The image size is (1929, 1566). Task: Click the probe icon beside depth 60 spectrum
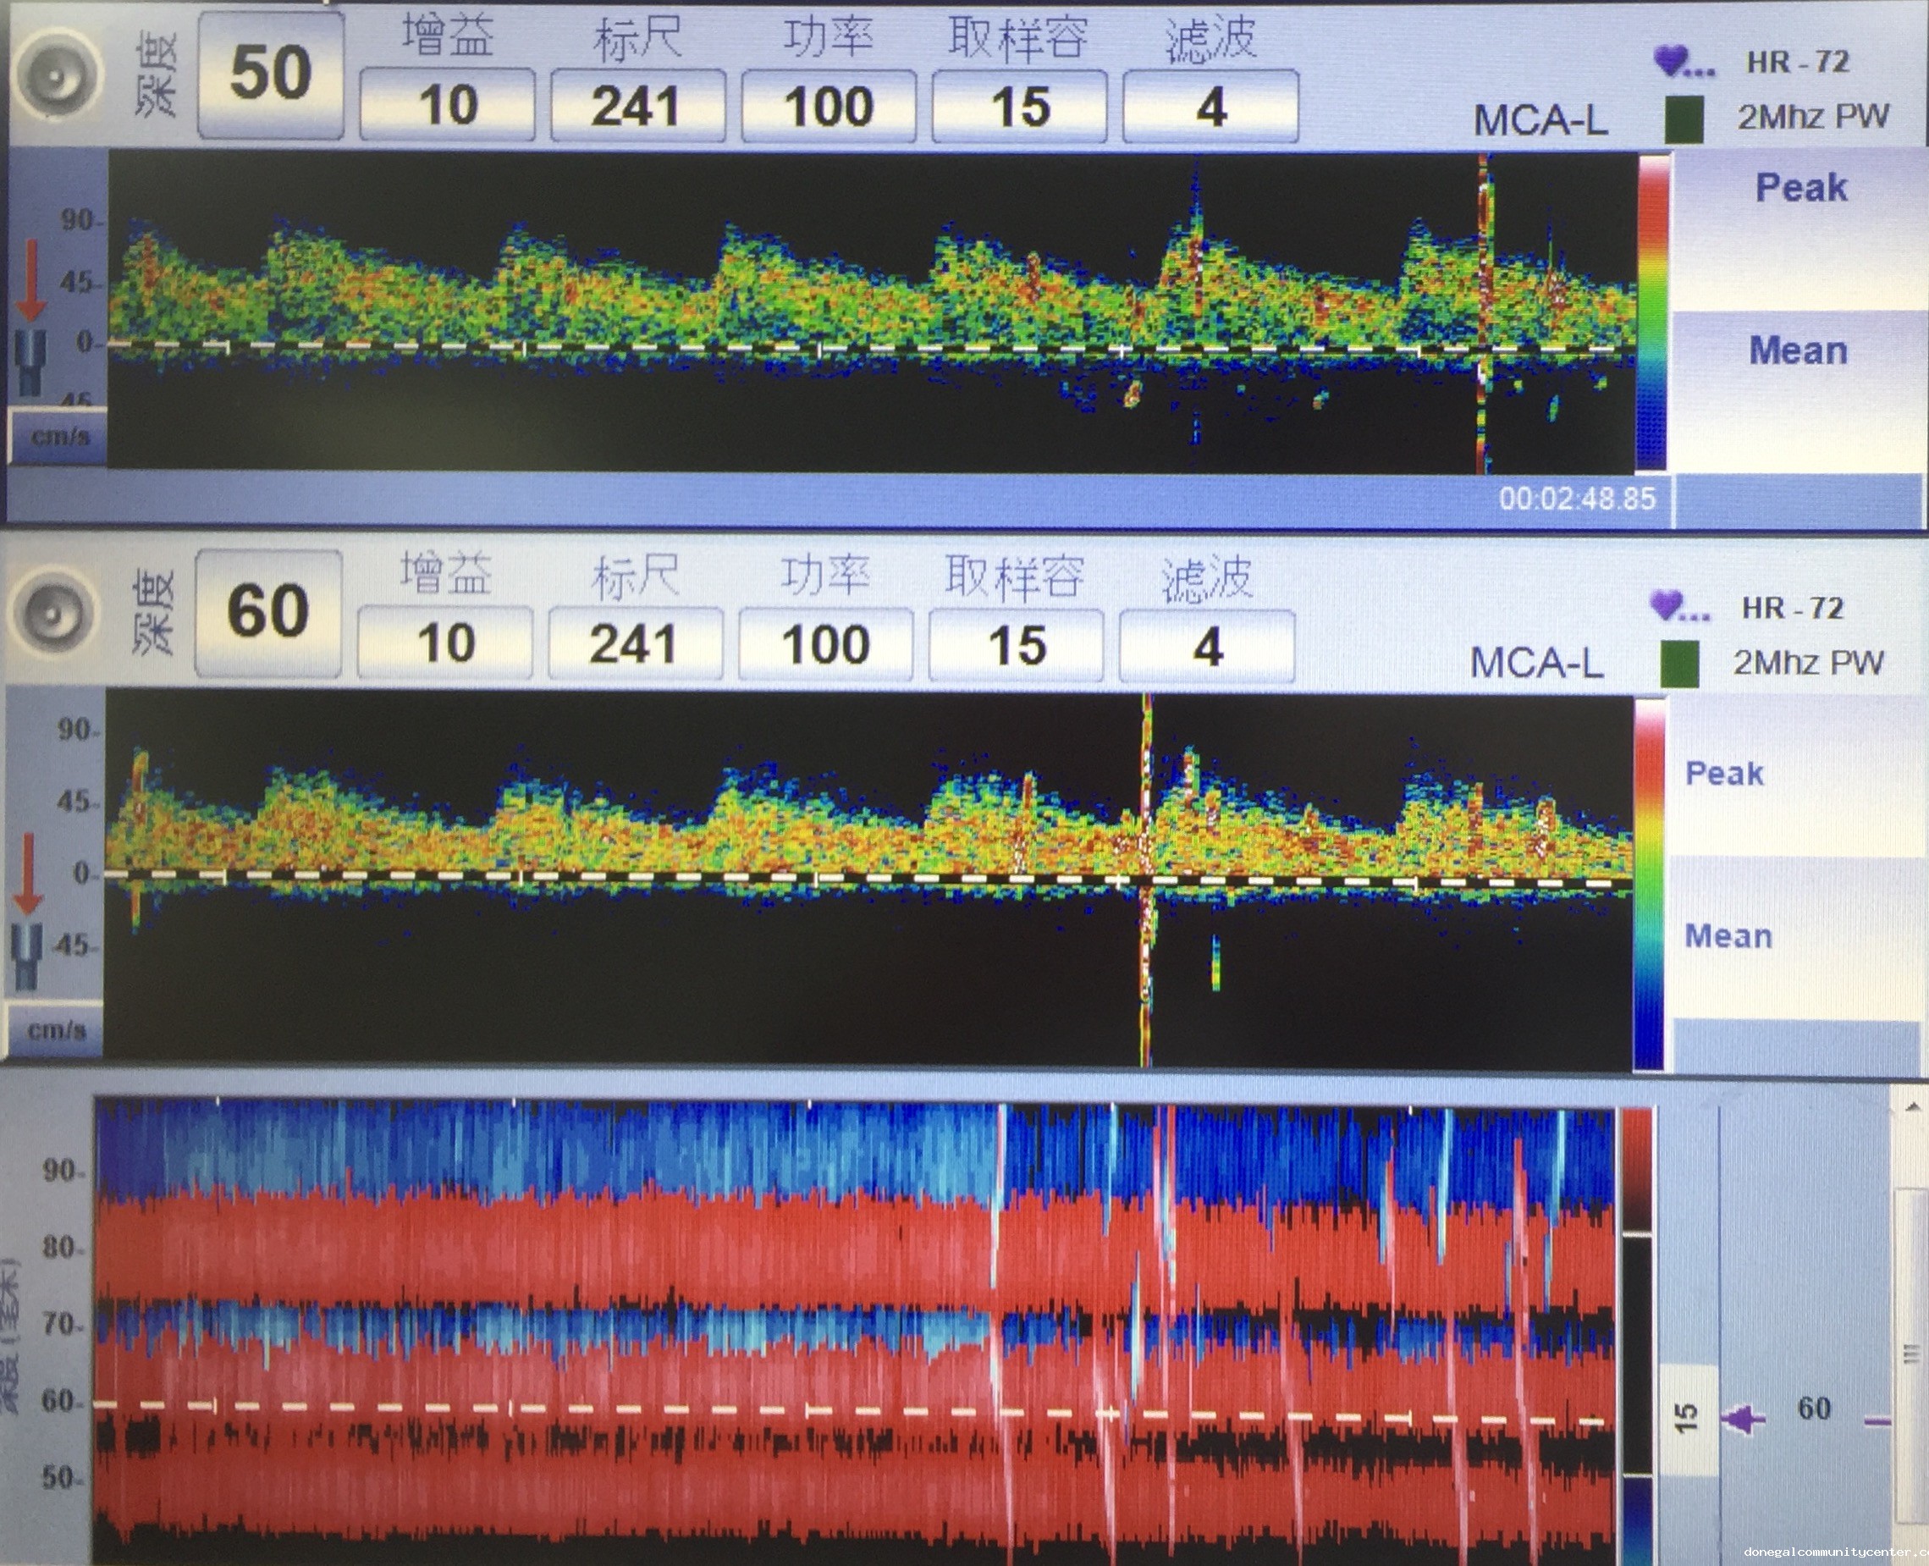click(x=28, y=958)
